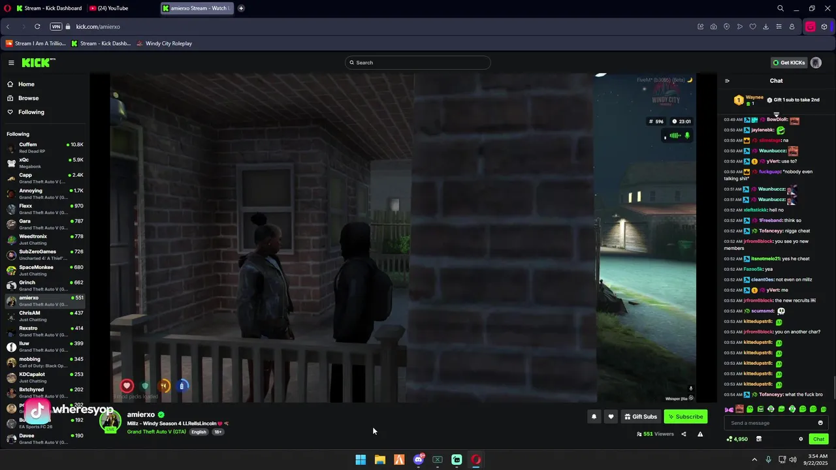Open Opera extensions cube icon
Image resolution: width=836 pixels, height=470 pixels.
[824, 27]
